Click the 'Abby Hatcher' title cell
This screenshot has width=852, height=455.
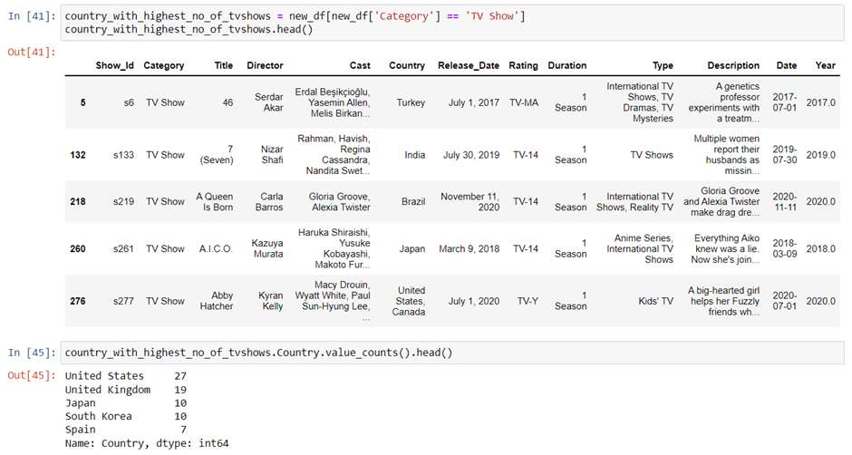tap(217, 301)
